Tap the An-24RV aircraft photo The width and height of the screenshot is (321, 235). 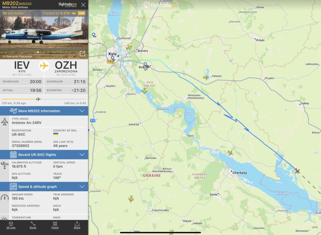[44, 34]
